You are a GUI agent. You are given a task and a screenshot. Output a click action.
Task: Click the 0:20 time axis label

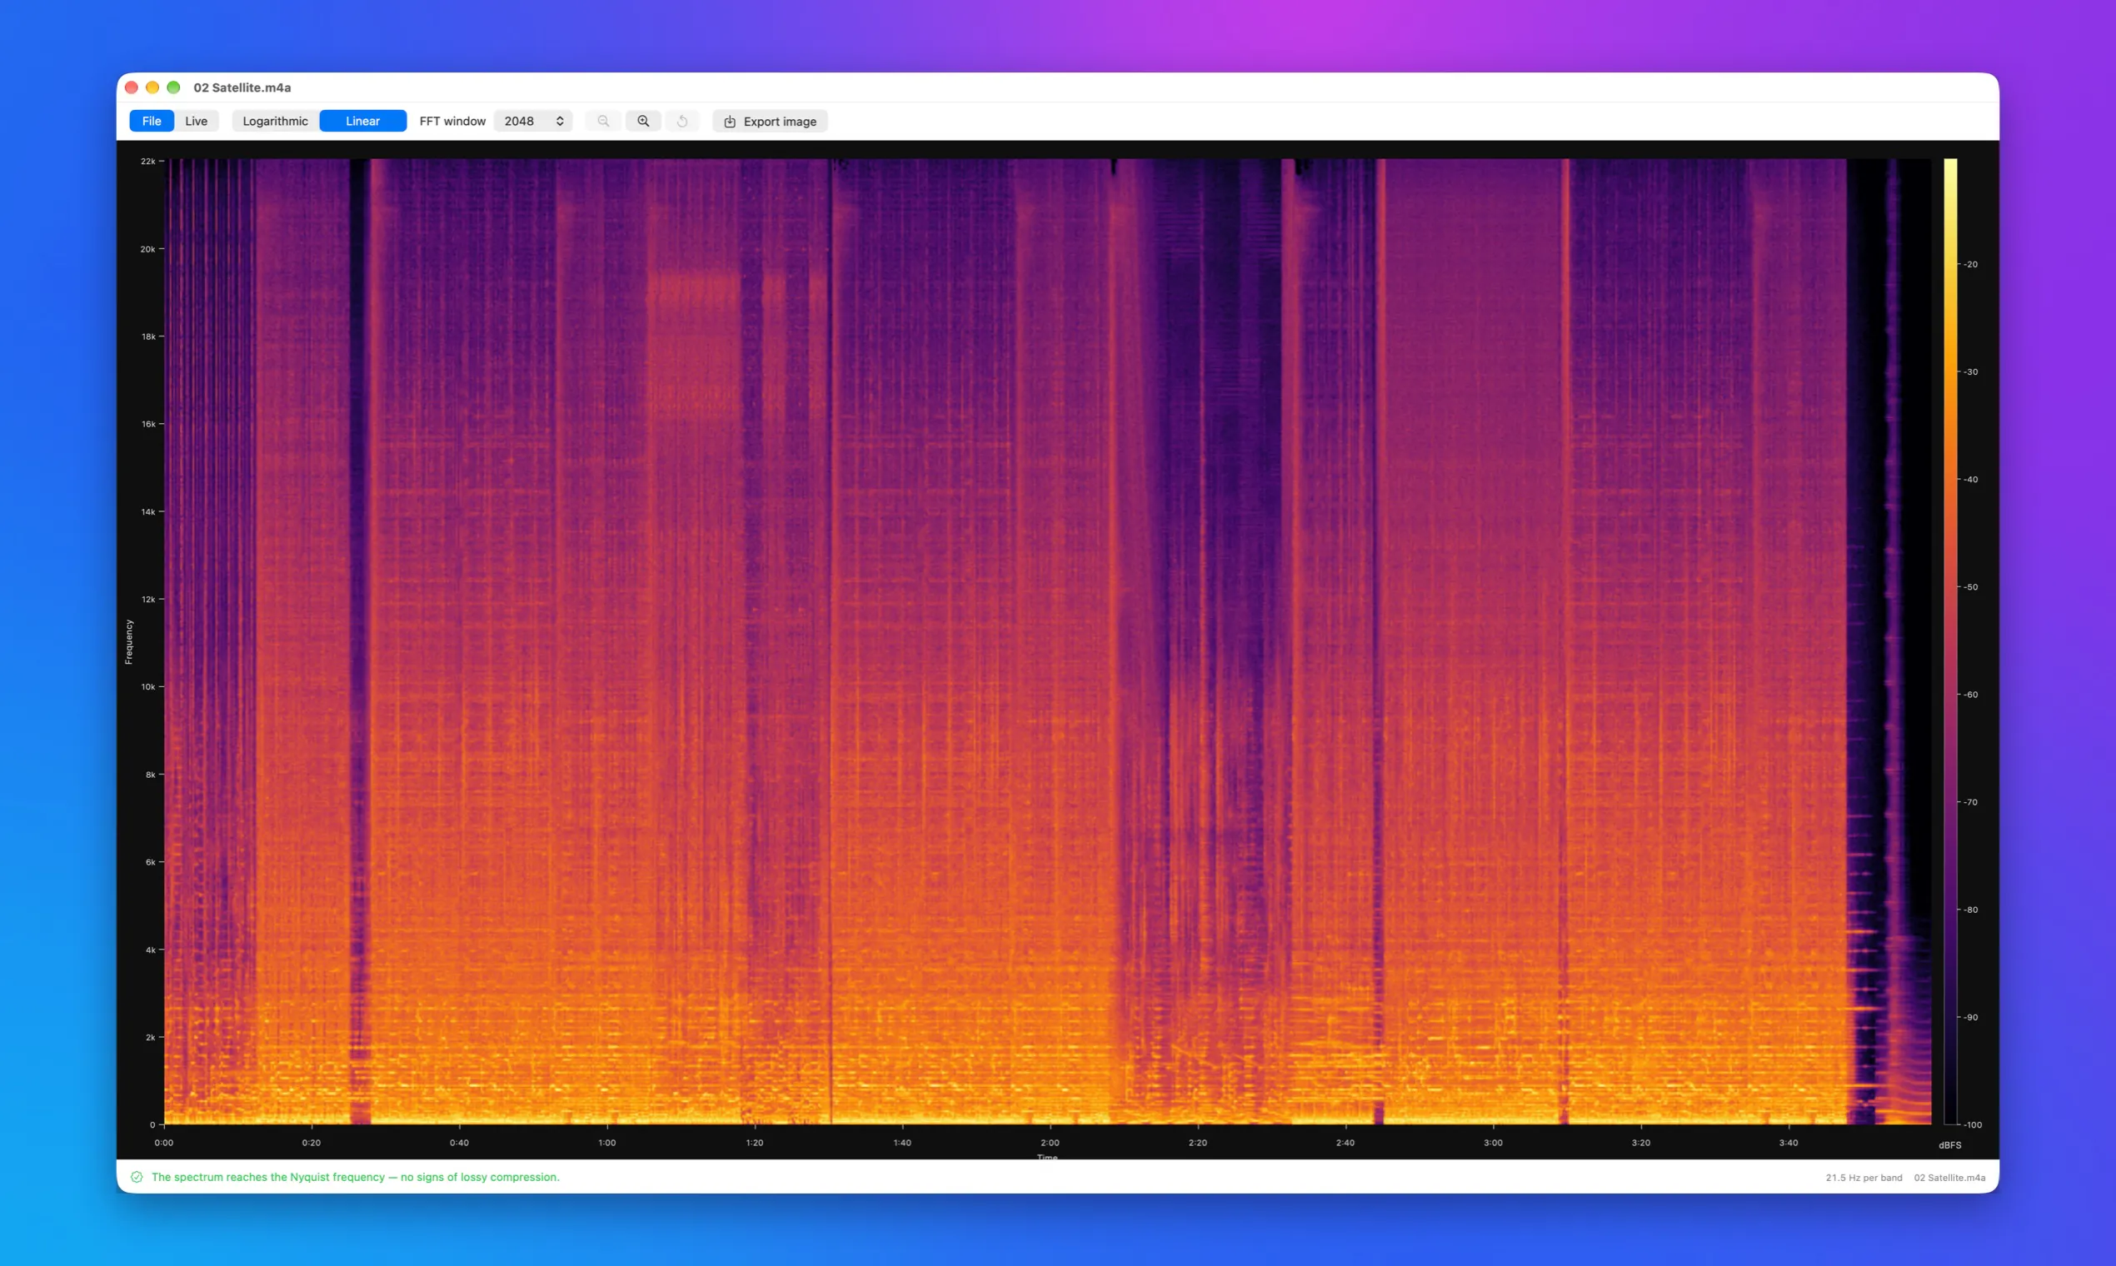click(x=312, y=1142)
